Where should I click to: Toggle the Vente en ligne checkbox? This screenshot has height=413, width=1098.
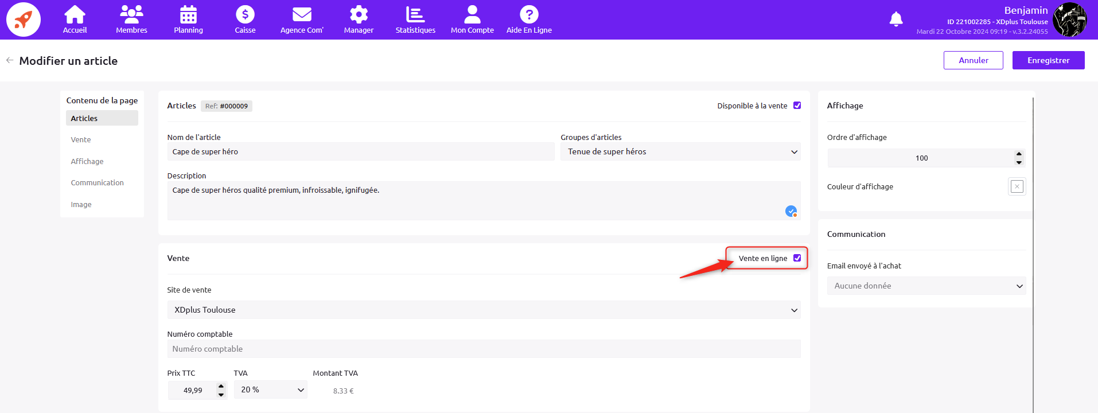click(x=797, y=258)
